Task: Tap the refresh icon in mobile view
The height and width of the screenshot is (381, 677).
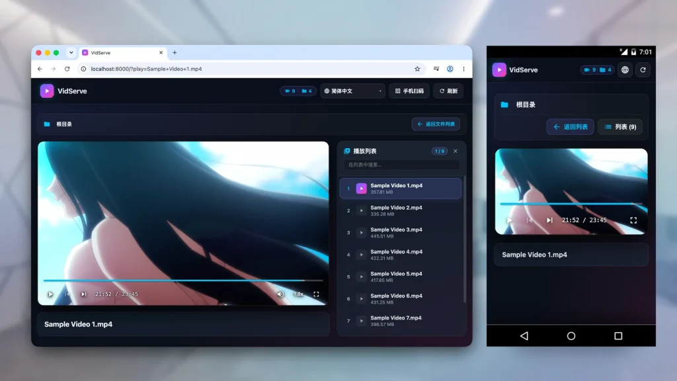Action: tap(643, 69)
